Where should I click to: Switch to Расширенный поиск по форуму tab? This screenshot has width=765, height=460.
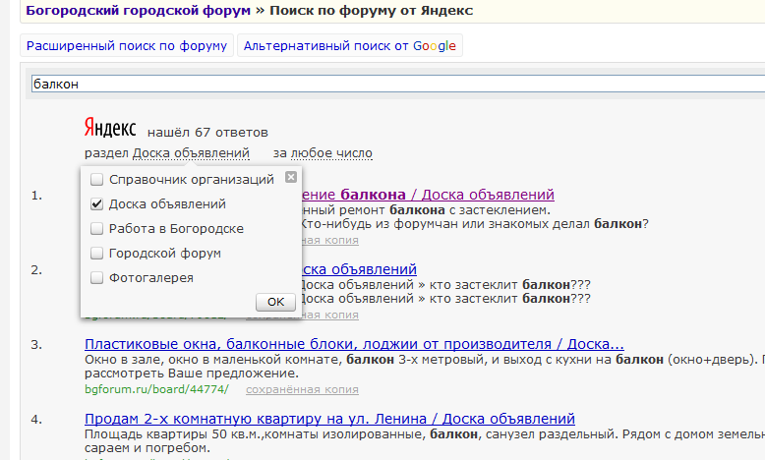click(128, 46)
